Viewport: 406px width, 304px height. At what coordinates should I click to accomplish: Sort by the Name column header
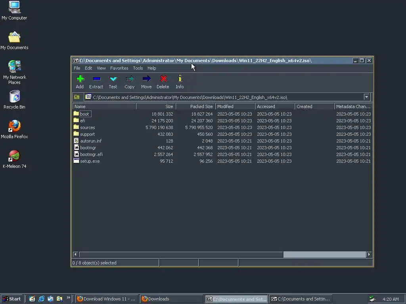click(104, 106)
